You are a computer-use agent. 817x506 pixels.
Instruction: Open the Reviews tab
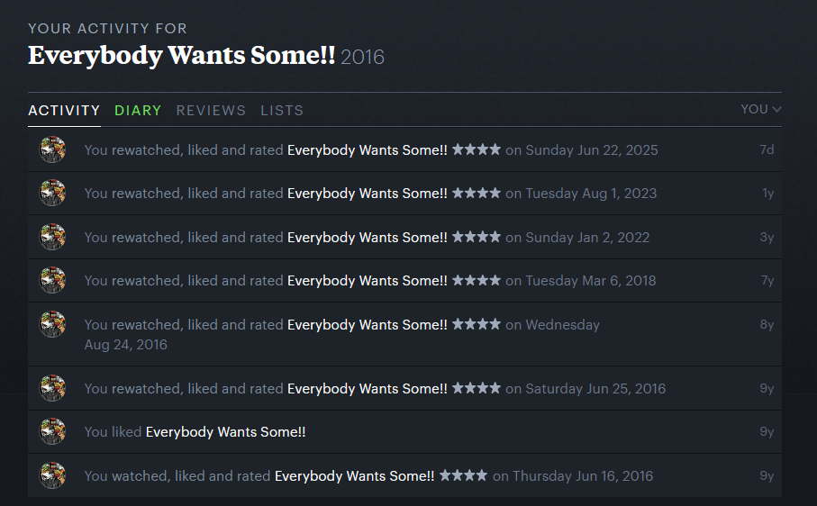click(x=211, y=110)
